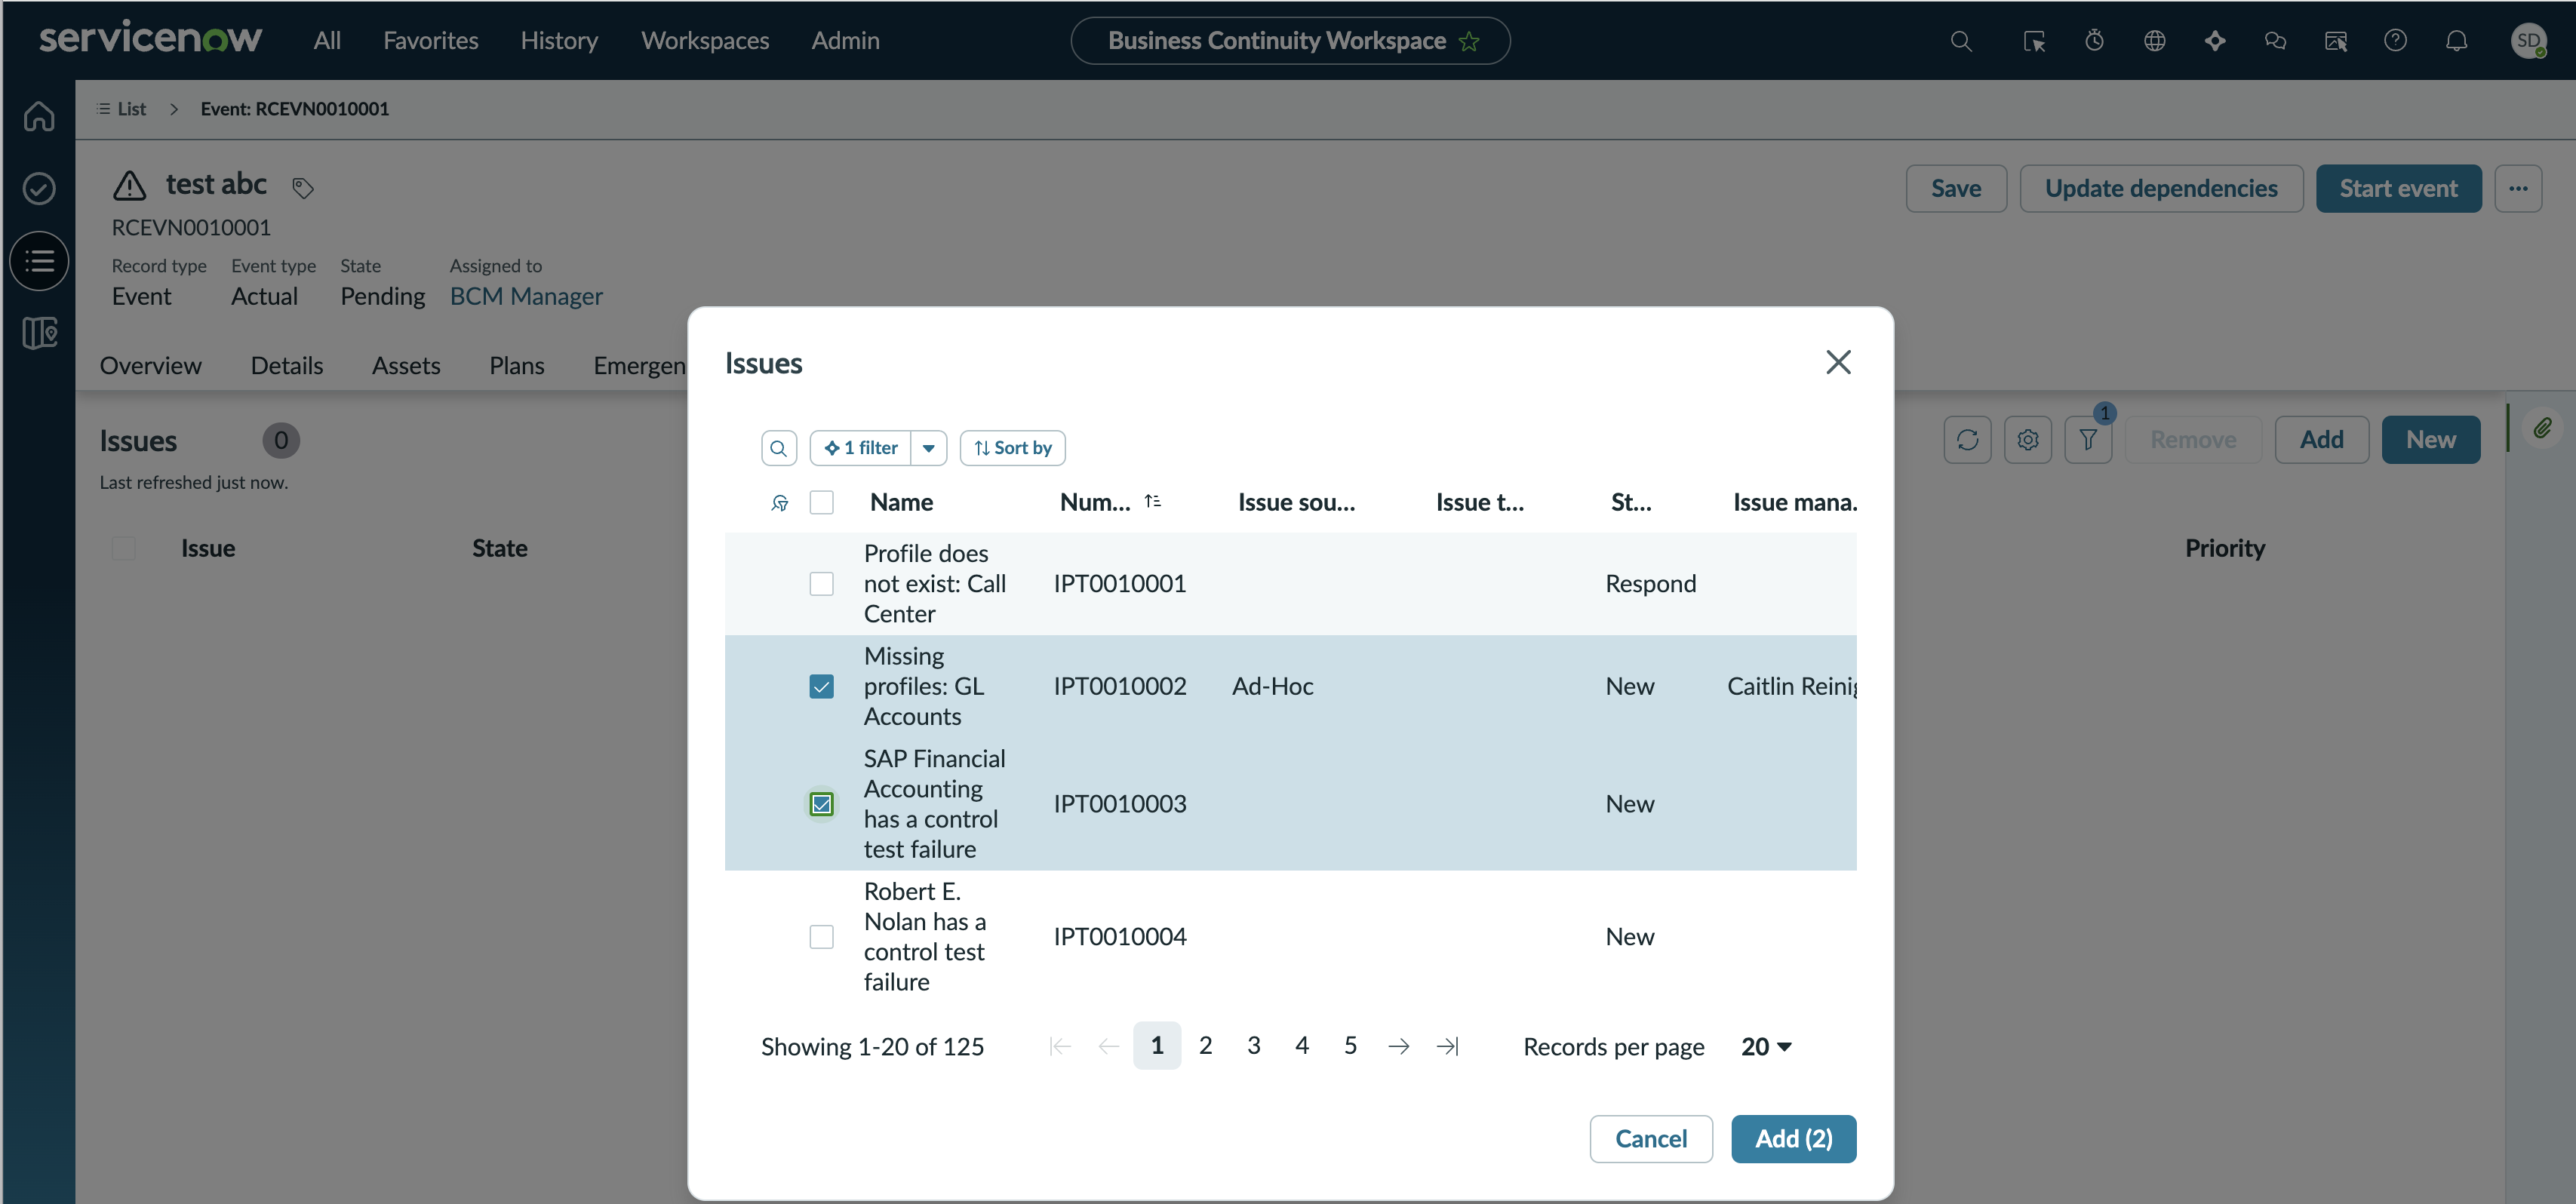The image size is (2576, 1204).
Task: Open list settings gear icon
Action: coord(2027,440)
